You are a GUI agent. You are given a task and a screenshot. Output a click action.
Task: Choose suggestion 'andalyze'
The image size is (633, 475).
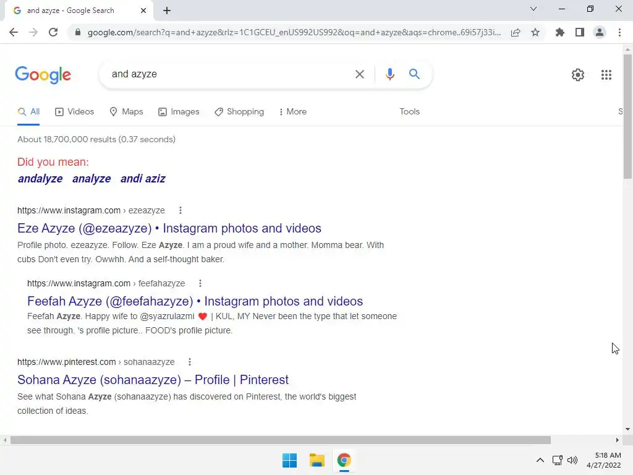coord(40,179)
